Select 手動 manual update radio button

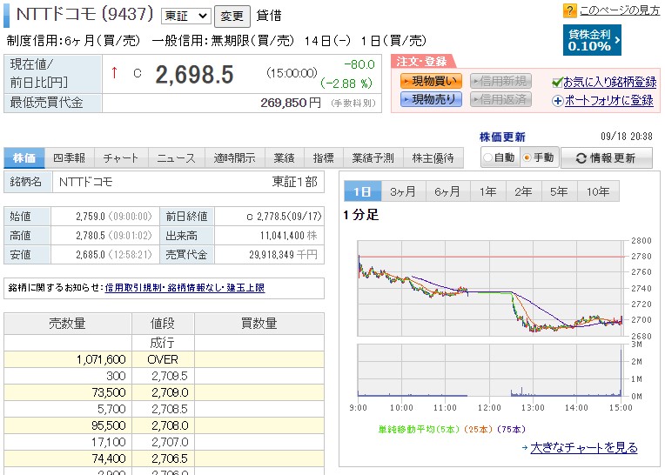pos(527,157)
